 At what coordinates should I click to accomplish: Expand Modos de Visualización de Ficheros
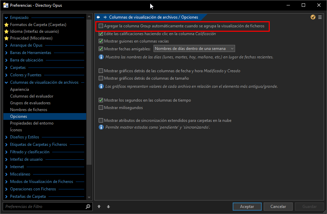pyautogui.click(x=6, y=182)
